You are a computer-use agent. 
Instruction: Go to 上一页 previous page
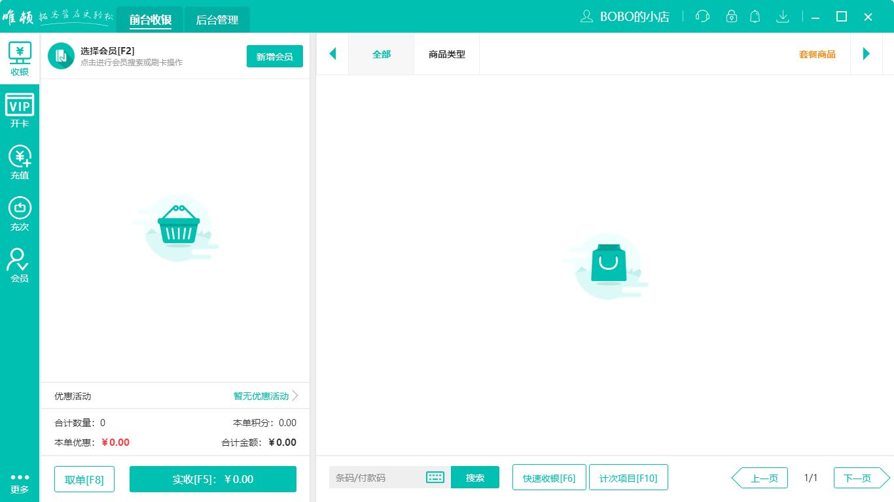coord(760,478)
